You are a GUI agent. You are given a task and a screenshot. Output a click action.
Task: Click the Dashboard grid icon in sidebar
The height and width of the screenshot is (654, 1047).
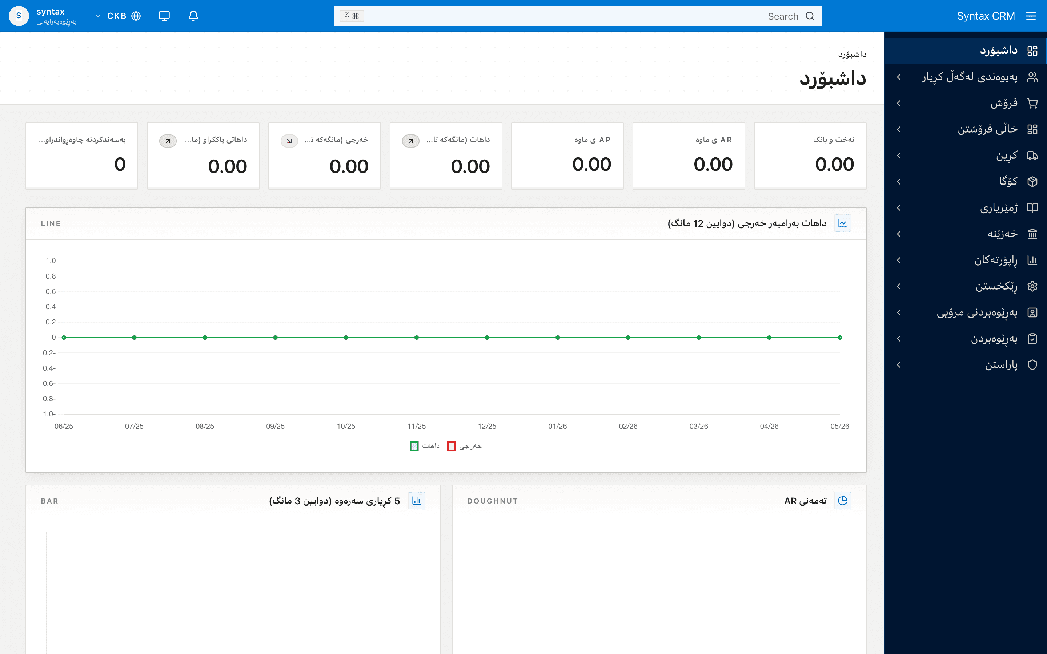click(1032, 51)
